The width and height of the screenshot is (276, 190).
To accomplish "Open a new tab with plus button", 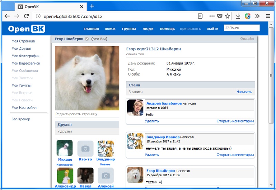I will 92,6.
